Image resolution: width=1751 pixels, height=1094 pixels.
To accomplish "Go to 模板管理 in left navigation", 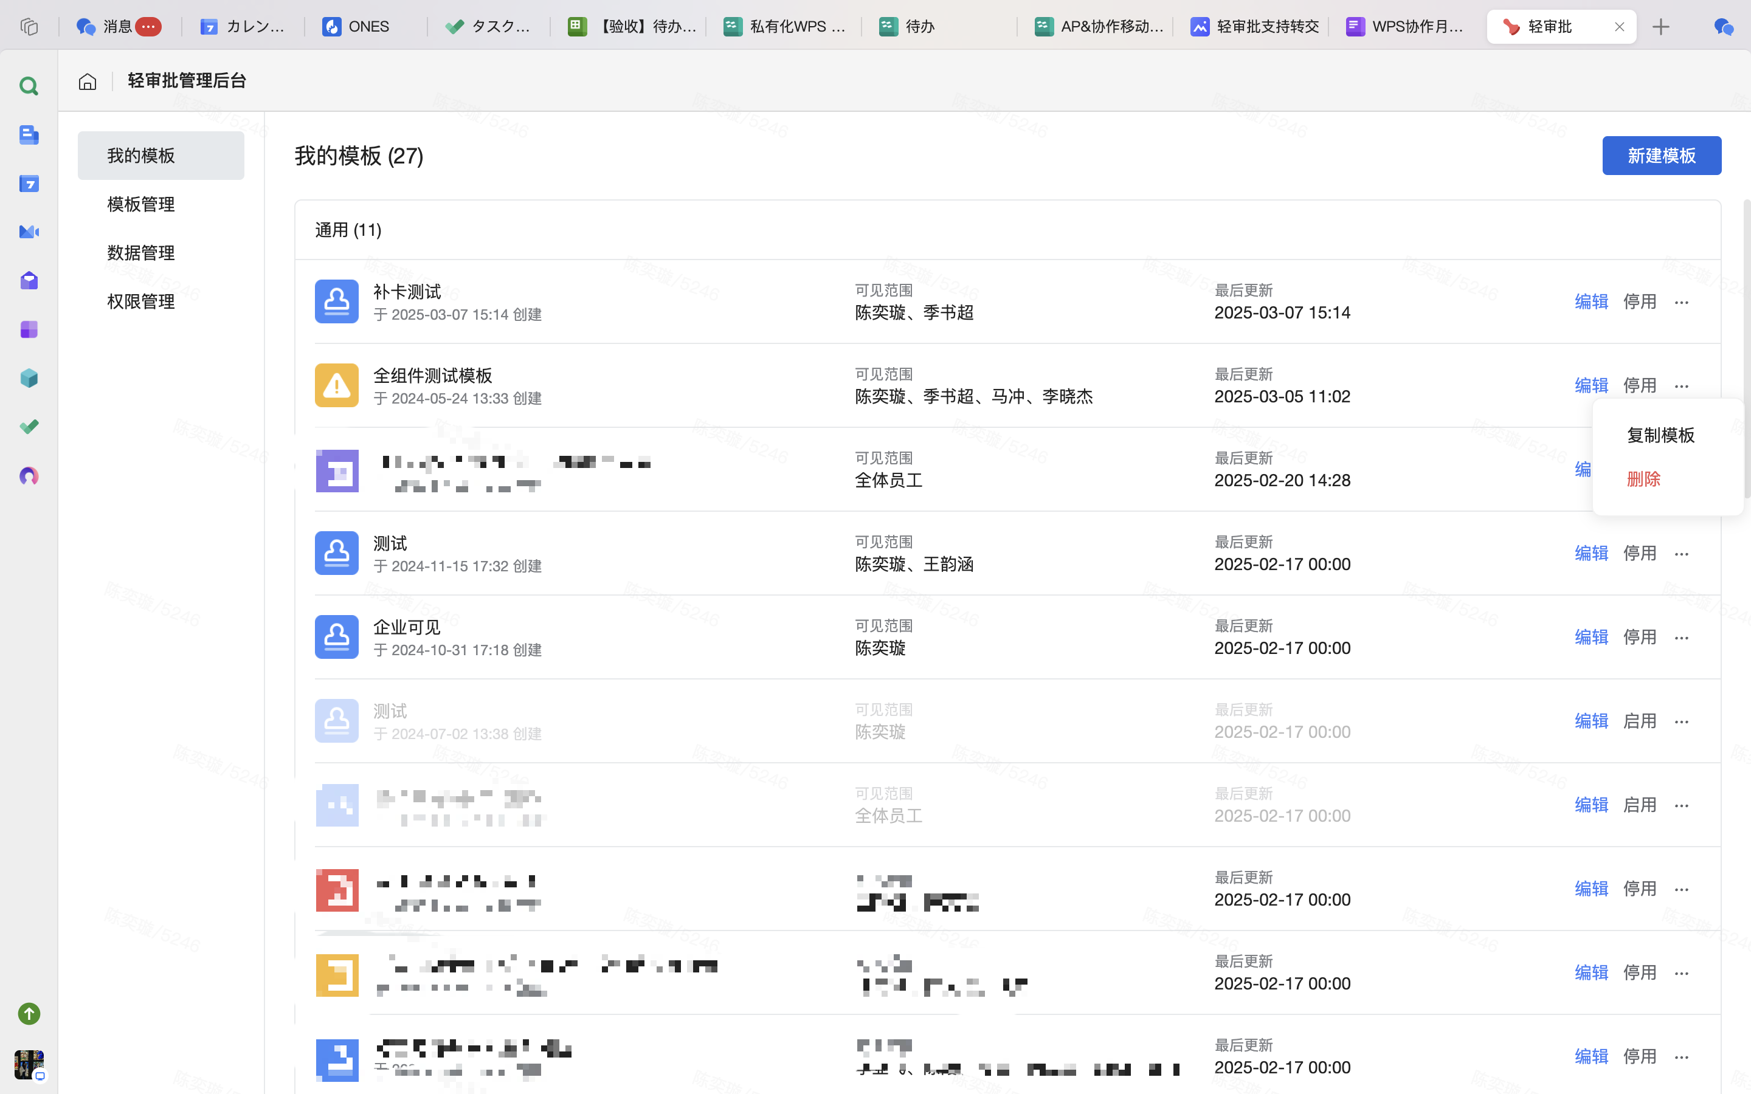I will pos(141,204).
